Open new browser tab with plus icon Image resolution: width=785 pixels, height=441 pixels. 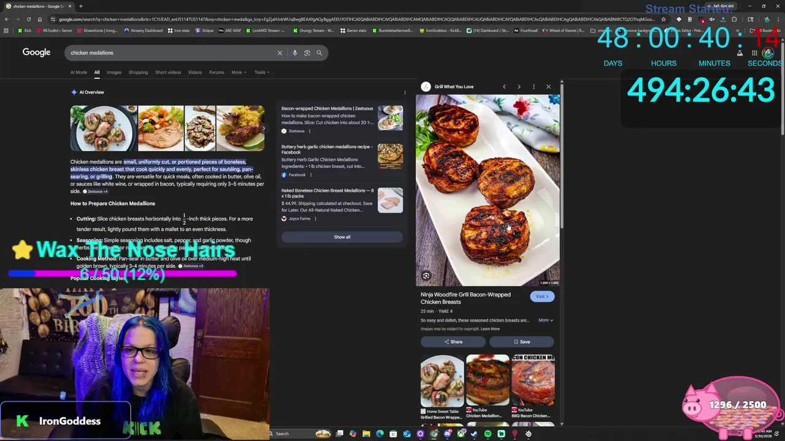coord(80,6)
